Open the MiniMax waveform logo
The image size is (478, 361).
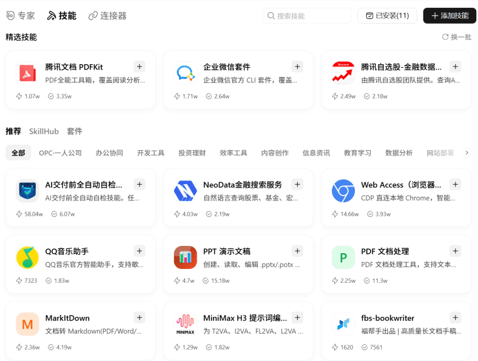click(x=186, y=324)
